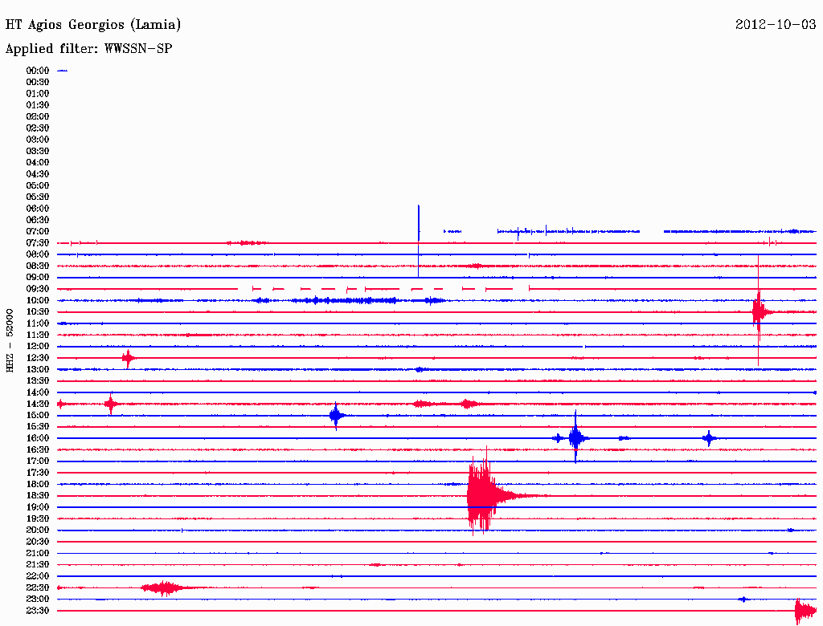This screenshot has height=626, width=823.
Task: Click the 18:30 time label
Action: (x=38, y=495)
